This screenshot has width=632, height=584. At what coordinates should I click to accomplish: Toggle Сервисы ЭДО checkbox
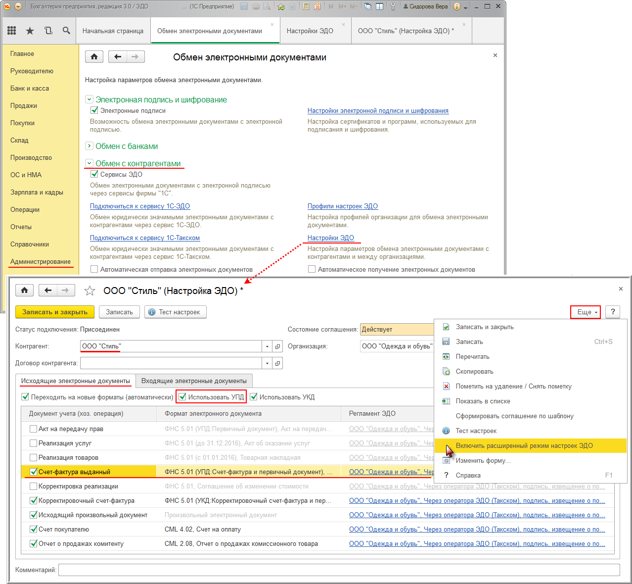(94, 174)
